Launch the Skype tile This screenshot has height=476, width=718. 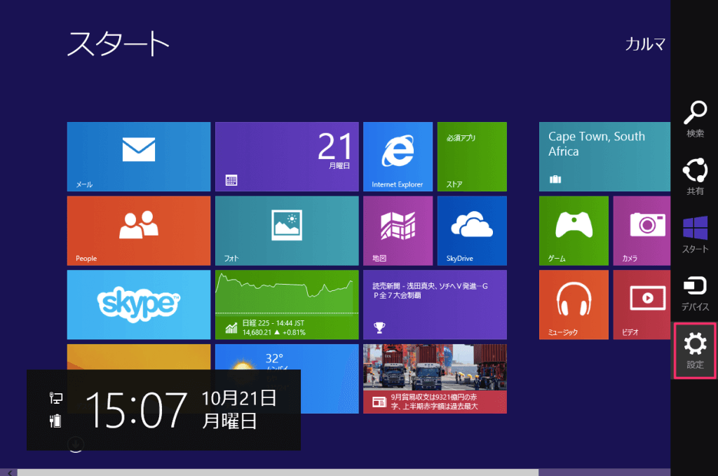139,305
